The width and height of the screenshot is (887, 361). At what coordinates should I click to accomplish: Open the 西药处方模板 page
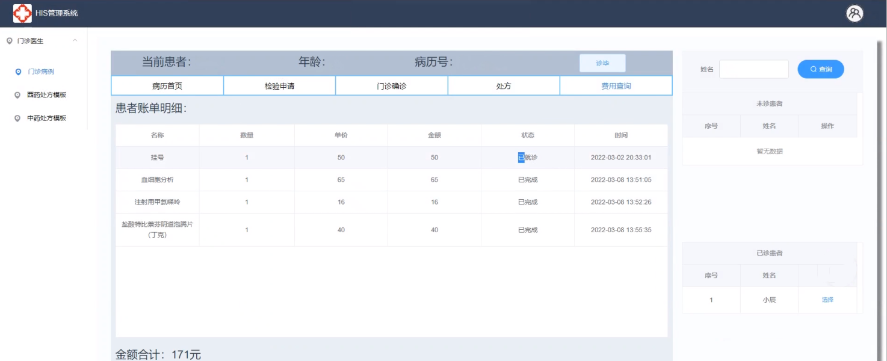(x=46, y=95)
